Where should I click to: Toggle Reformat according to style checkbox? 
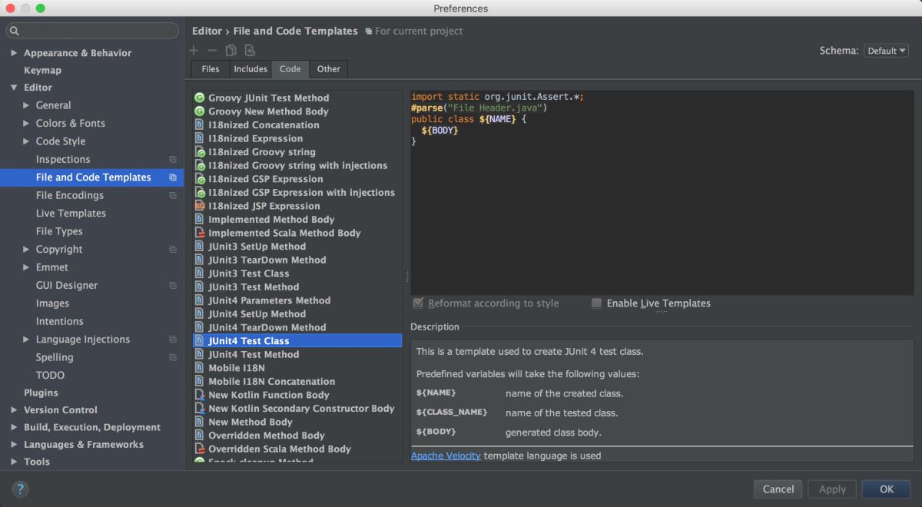[418, 303]
